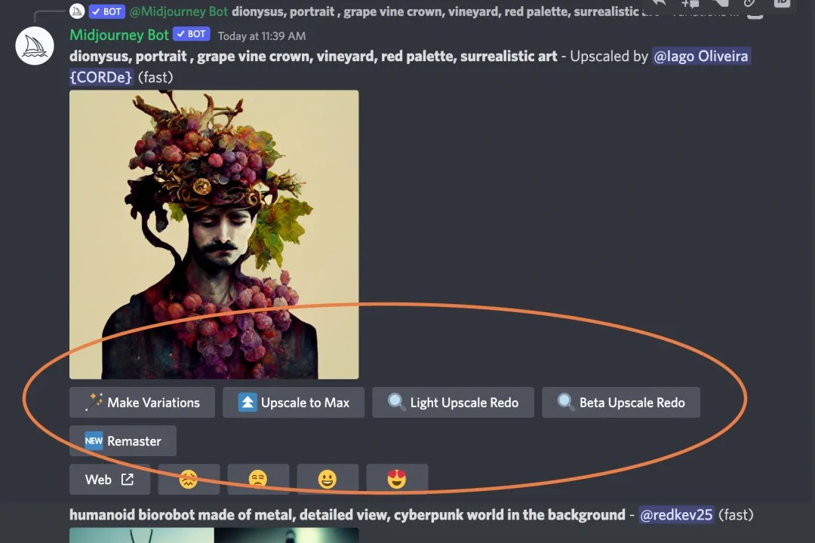Start Upscale to Max

294,402
